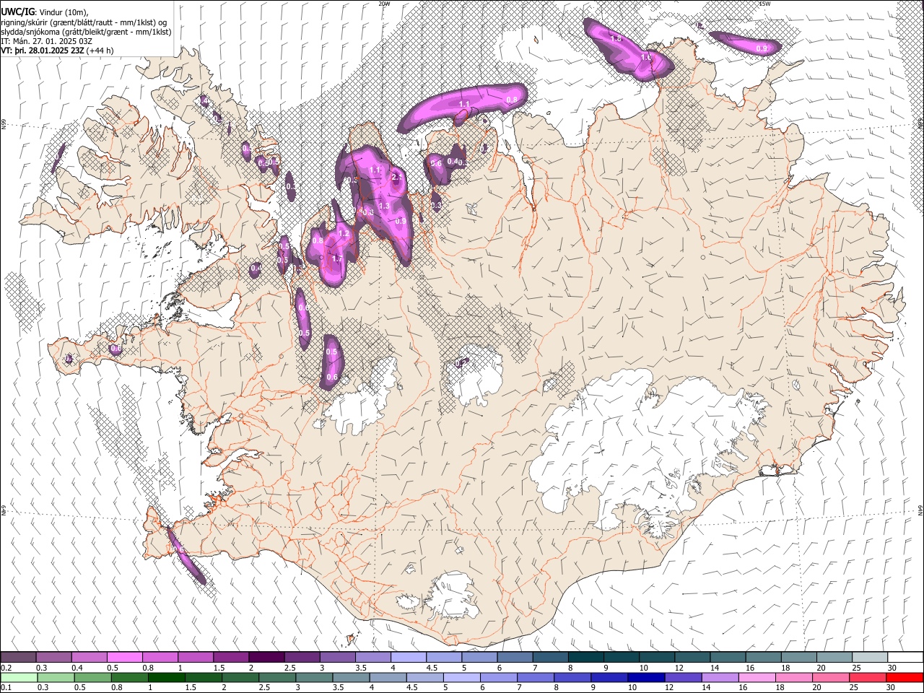Click the pale lavender swatch at 4 in the upper legend row
Screen dimensions: 924x693
tap(408, 657)
